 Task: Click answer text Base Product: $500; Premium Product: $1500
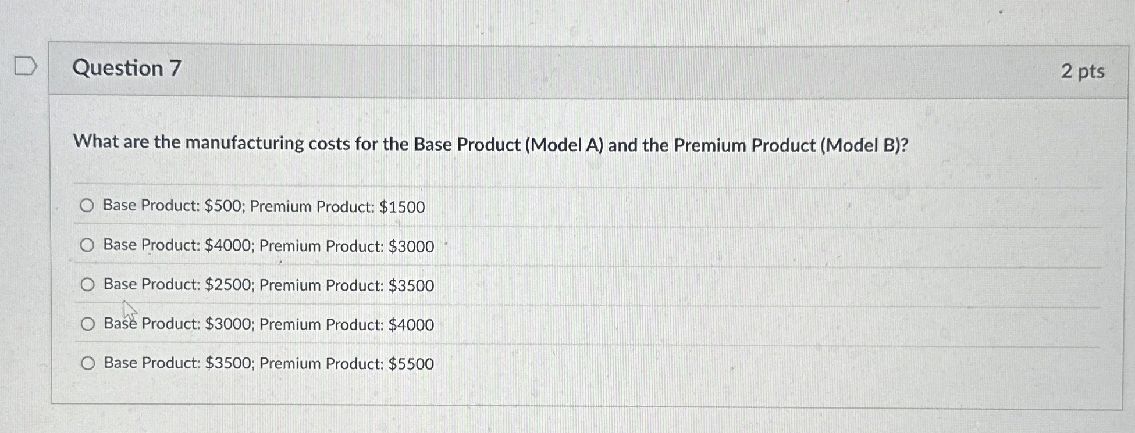[263, 206]
